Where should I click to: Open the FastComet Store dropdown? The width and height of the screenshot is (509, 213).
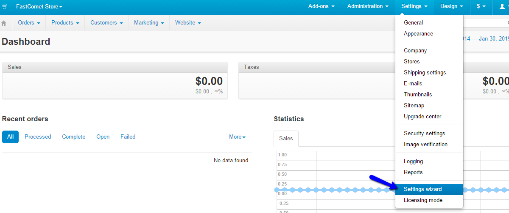tap(39, 7)
